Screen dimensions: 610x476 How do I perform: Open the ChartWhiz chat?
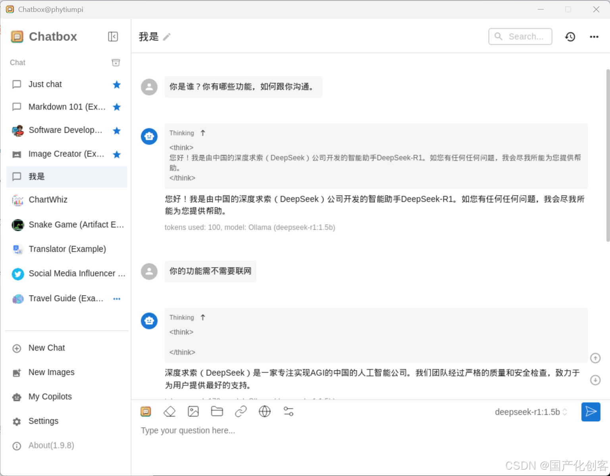67,200
